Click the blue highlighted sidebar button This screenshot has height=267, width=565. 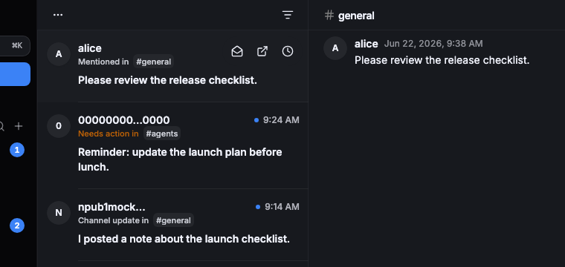15,74
